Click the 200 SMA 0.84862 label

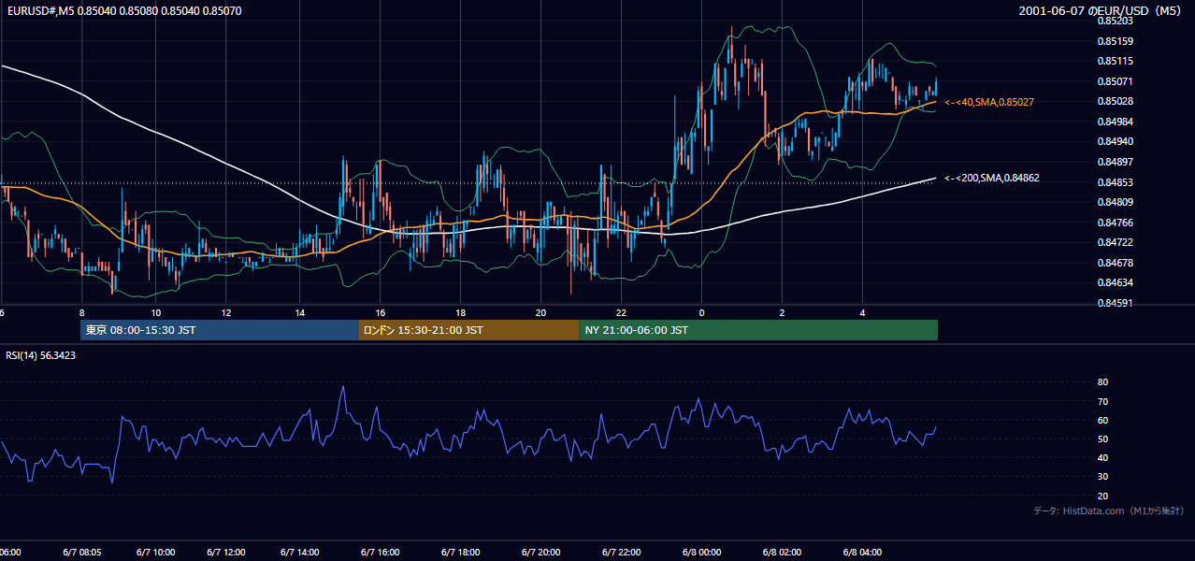[992, 178]
